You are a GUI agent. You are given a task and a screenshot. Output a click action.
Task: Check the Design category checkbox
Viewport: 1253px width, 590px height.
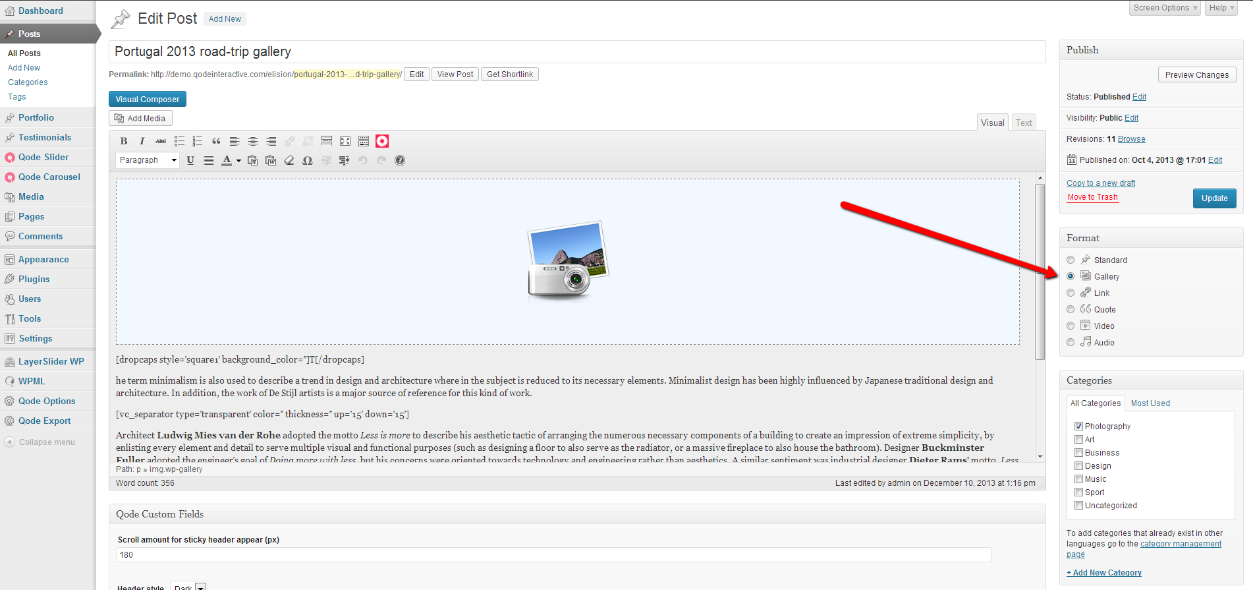pyautogui.click(x=1078, y=466)
